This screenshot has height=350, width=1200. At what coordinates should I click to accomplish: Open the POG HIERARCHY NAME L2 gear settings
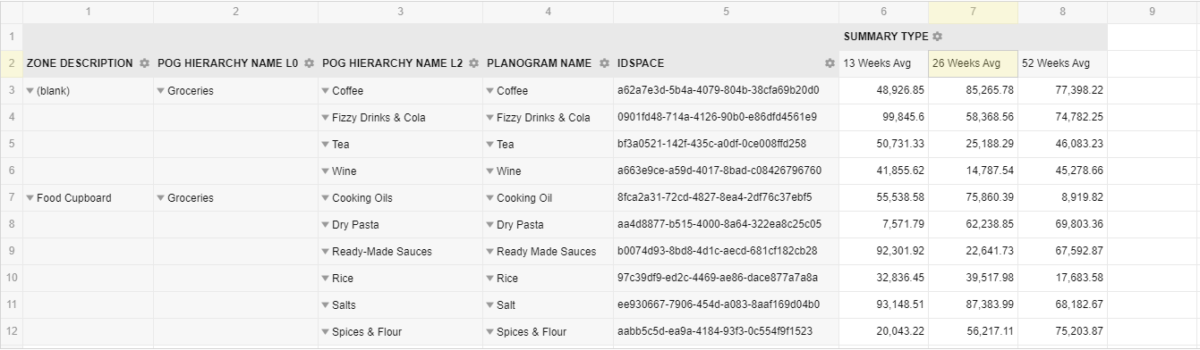(x=473, y=63)
